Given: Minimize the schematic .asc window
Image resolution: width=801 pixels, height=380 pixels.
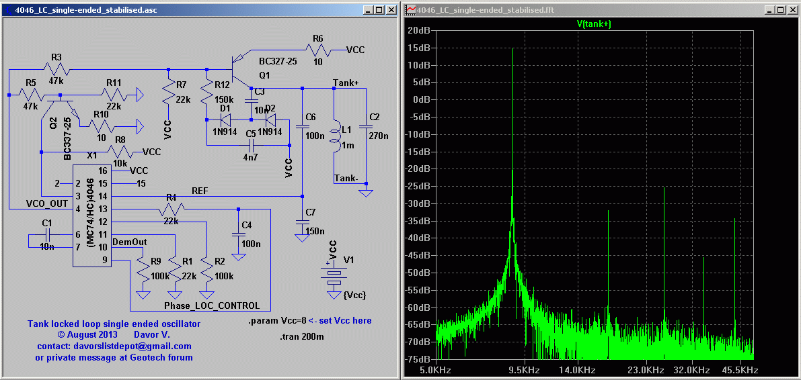Looking at the screenshot, I should pos(368,10).
